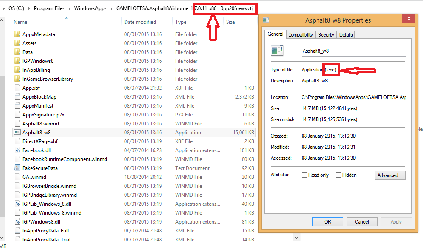Click the AppxManifest XML file icon
The width and height of the screenshot is (423, 249).
click(x=17, y=105)
